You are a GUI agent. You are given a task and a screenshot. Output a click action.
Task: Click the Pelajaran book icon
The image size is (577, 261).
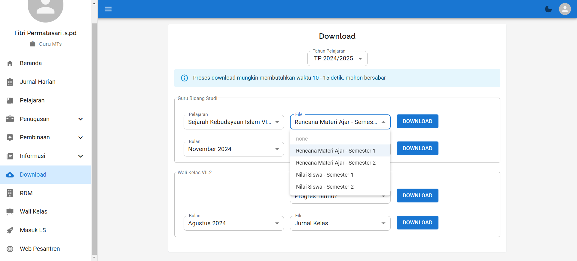click(10, 101)
